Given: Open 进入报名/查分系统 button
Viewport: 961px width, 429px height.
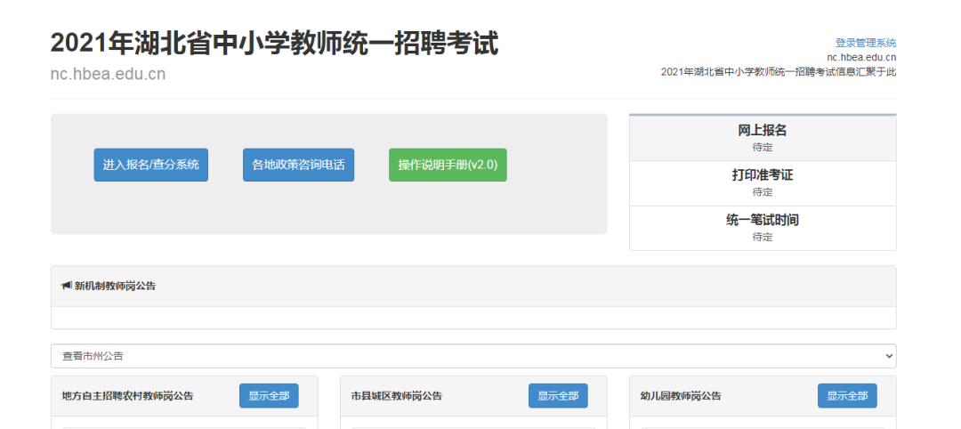Looking at the screenshot, I should click(150, 165).
